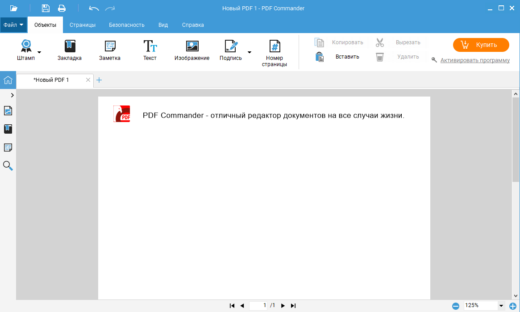Jump to the last page
The image size is (520, 312).
pos(293,306)
